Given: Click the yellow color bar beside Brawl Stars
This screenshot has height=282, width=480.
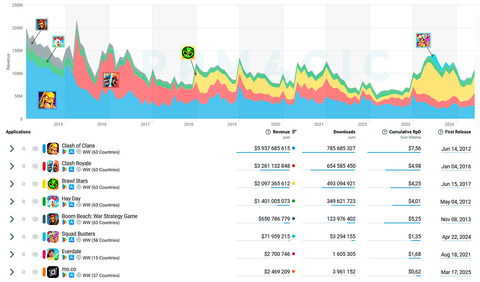Looking at the screenshot, I should point(44,184).
